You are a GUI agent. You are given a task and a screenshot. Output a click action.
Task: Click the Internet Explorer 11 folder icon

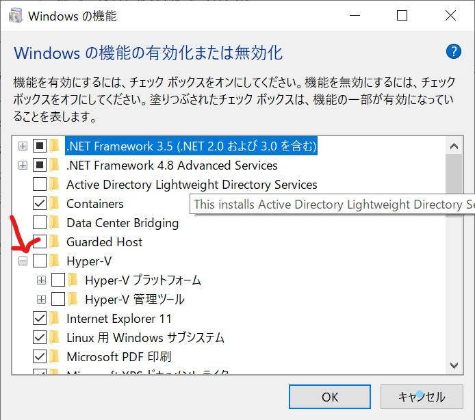tap(55, 318)
